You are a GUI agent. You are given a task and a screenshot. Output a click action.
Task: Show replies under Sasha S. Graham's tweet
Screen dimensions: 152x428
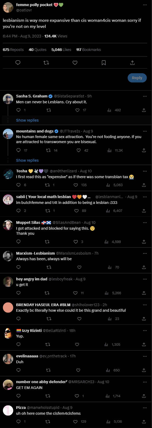[x=27, y=120]
